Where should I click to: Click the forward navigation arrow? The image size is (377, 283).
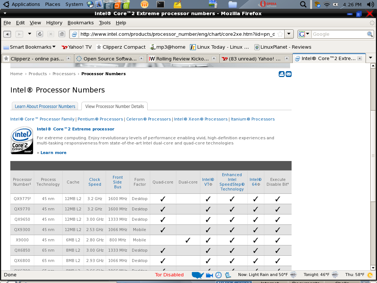point(19,34)
